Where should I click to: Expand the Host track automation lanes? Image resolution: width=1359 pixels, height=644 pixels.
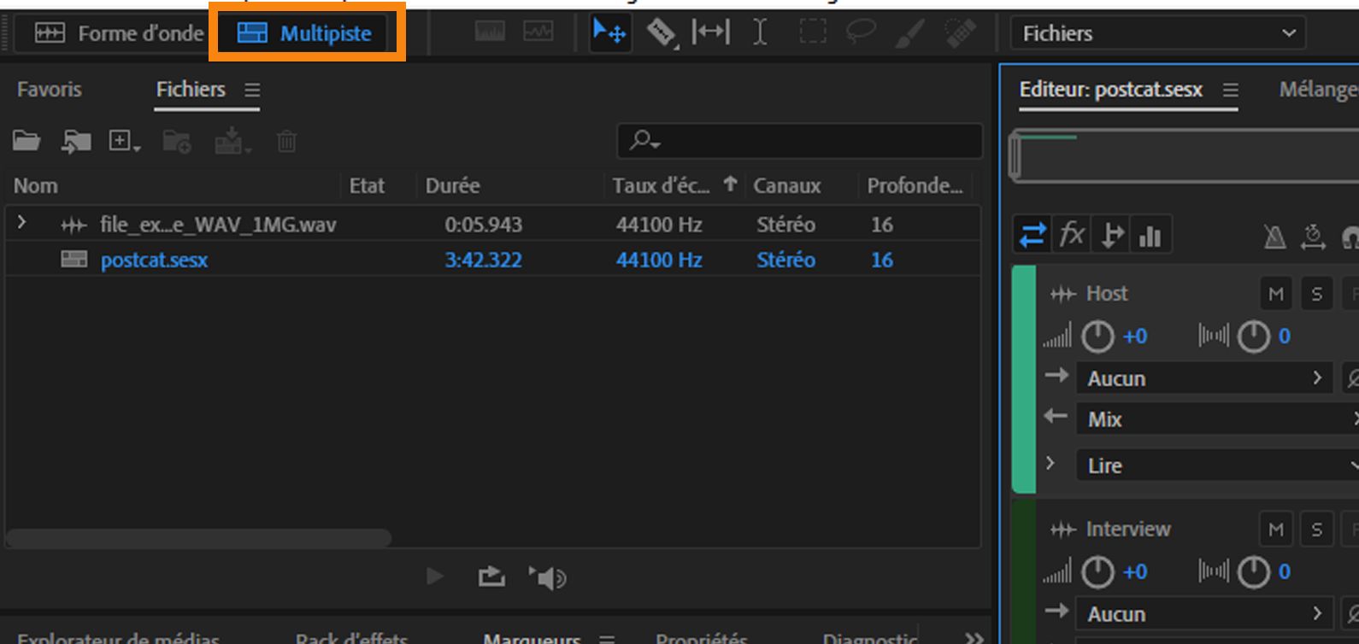(1050, 464)
